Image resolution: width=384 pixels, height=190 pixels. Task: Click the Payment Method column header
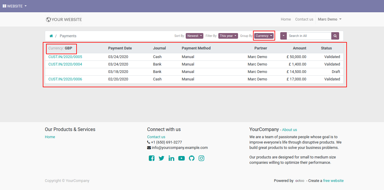[x=196, y=48]
